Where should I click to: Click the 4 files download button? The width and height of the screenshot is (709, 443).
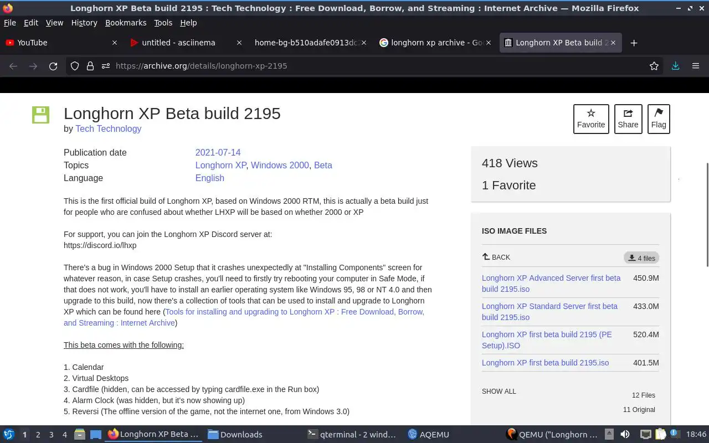tap(641, 258)
